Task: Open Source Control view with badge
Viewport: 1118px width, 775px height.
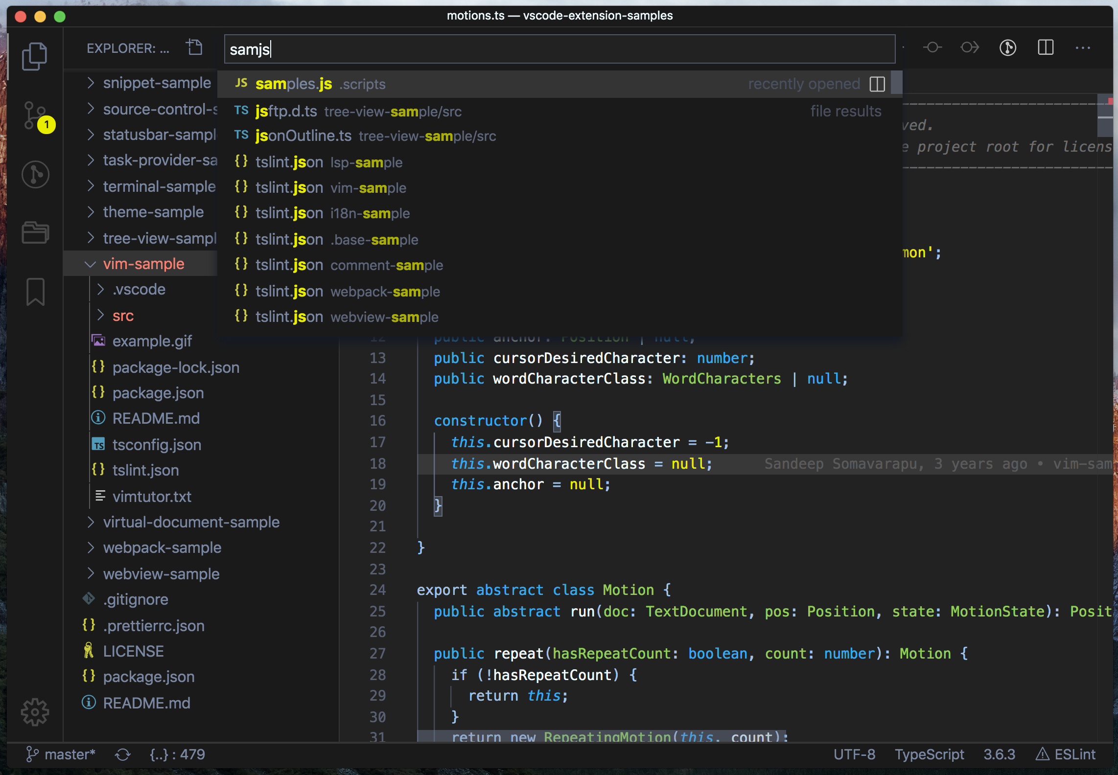Action: [x=35, y=115]
